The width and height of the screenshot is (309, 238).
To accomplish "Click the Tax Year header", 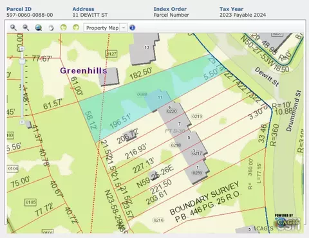I will pos(231,9).
